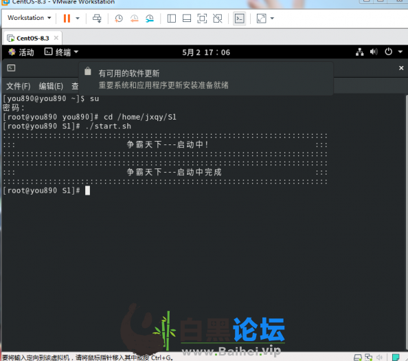The image size is (408, 361).
Task: Open the stretch guest display dropdown
Action: click(x=272, y=19)
